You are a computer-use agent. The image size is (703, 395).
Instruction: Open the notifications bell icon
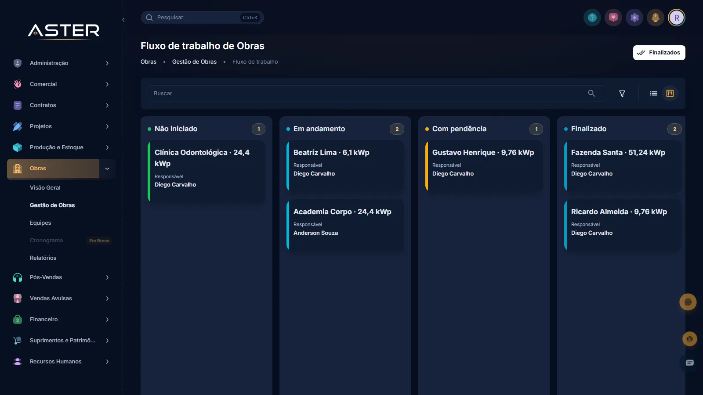656,18
